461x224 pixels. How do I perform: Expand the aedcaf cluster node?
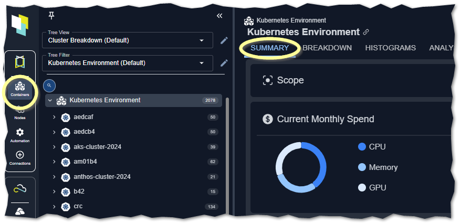tap(54, 118)
